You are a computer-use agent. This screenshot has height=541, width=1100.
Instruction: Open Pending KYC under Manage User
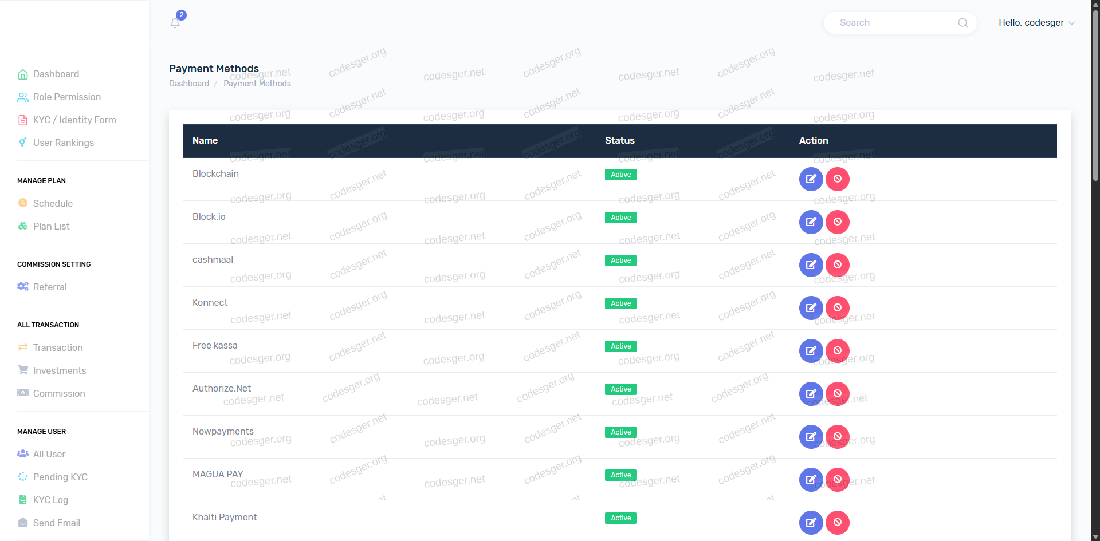pos(60,477)
